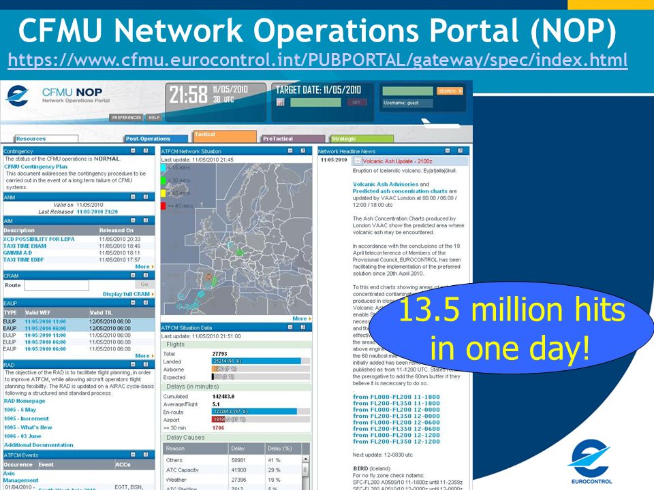Viewport: 654px width, 490px height.
Task: Click the target date input field
Action: tap(315, 103)
